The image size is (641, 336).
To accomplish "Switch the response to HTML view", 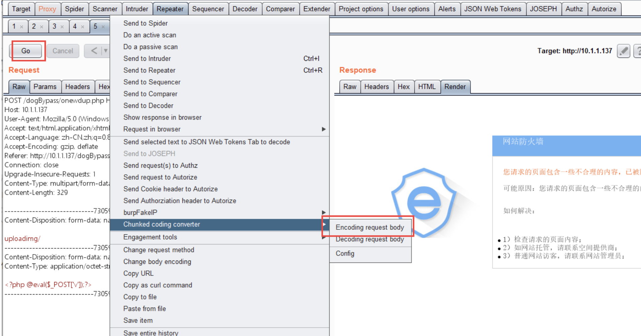I will 427,87.
